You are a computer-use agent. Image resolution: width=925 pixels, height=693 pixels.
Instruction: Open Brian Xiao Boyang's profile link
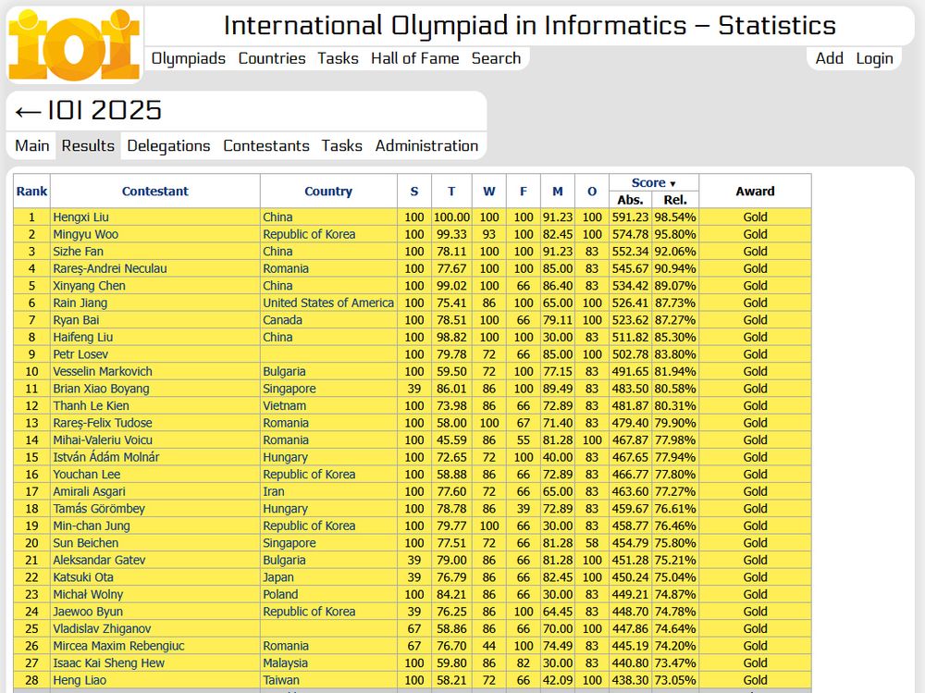click(x=101, y=389)
